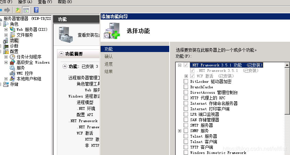
Task: Collapse the .NET Framework 3.5.1 功能 node
Action: [179, 65]
